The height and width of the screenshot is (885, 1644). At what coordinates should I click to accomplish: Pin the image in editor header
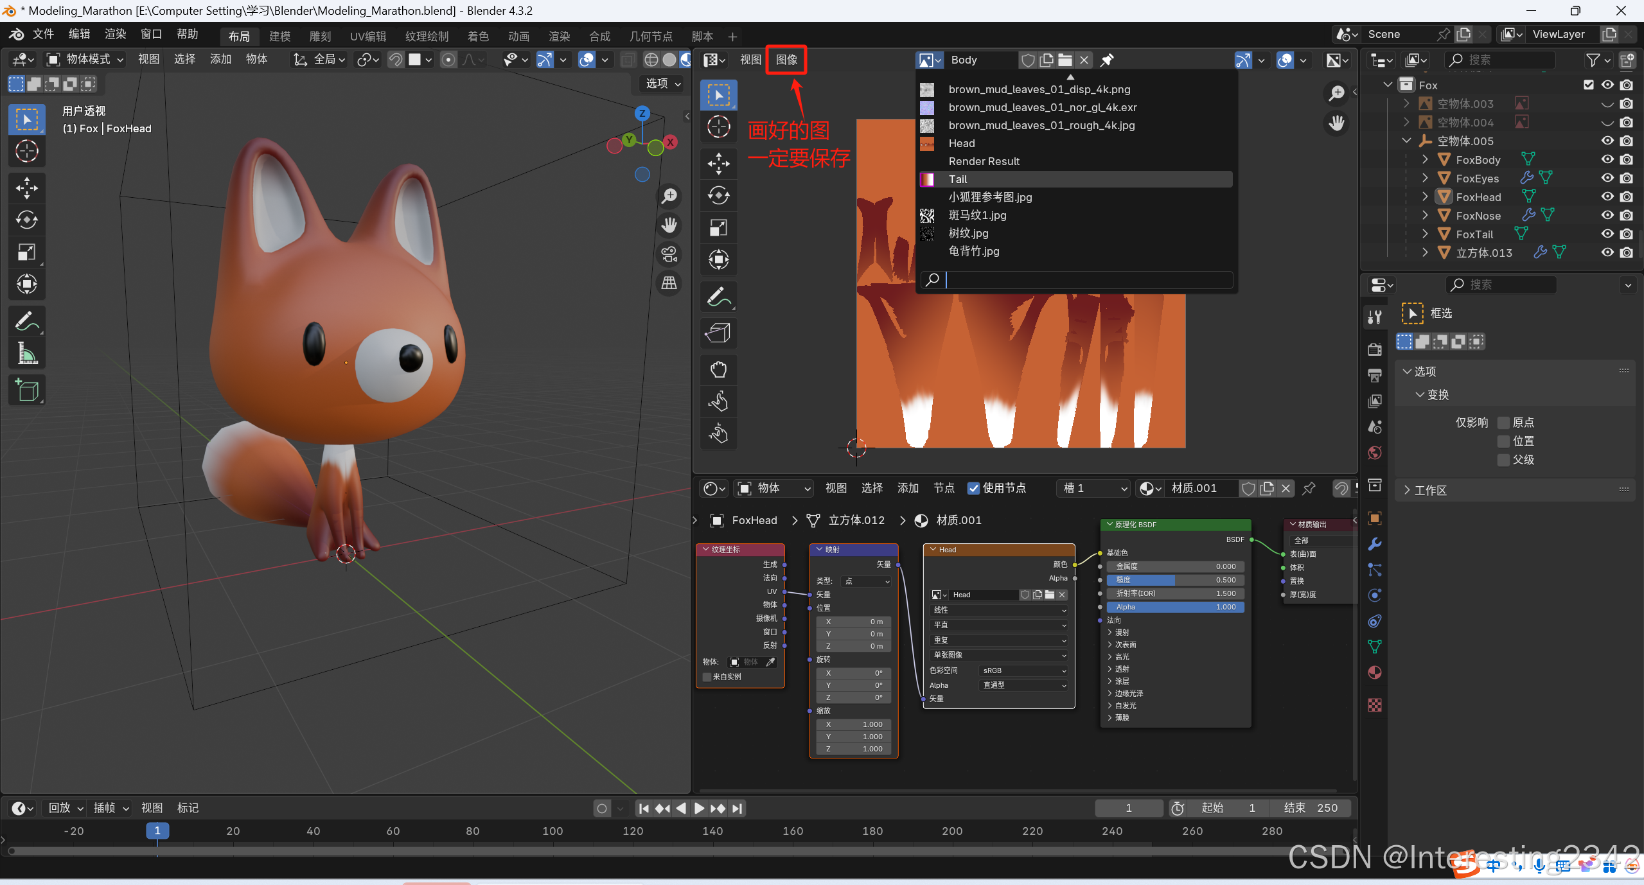pyautogui.click(x=1107, y=60)
